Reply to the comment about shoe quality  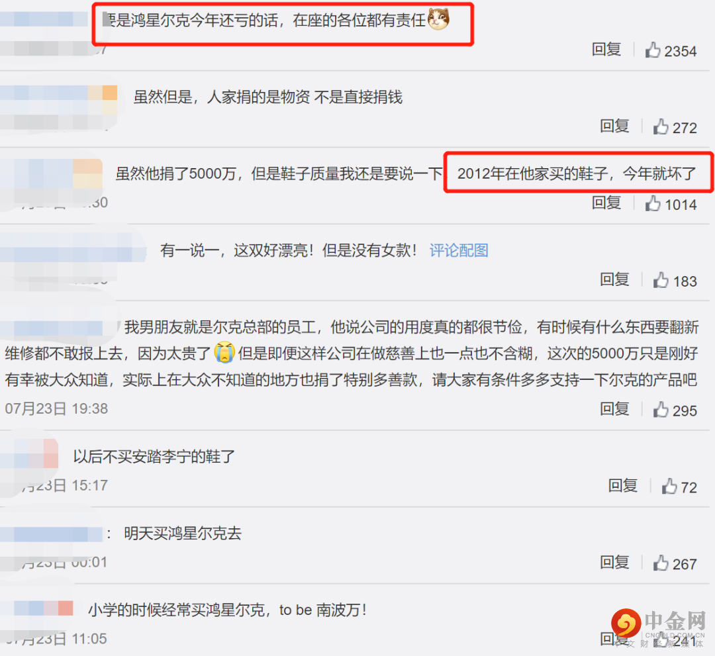606,203
